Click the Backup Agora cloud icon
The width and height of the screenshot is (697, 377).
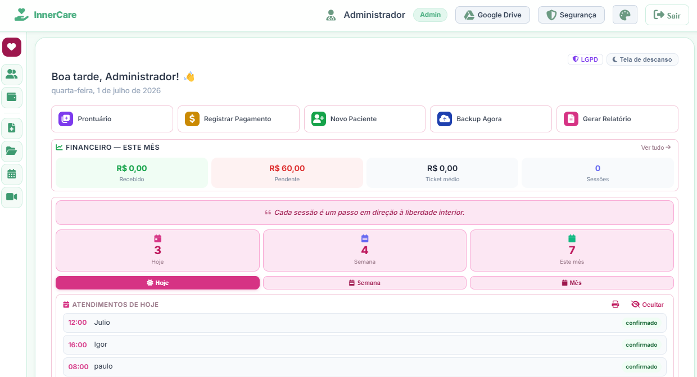click(445, 119)
